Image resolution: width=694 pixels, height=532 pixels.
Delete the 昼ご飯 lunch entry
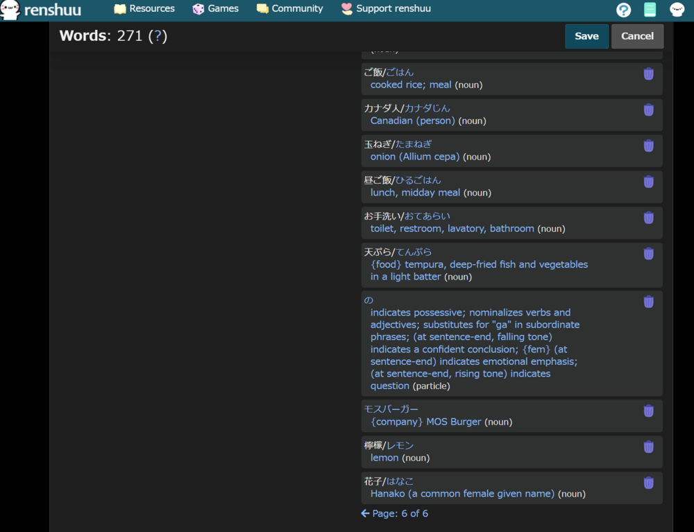coord(648,182)
